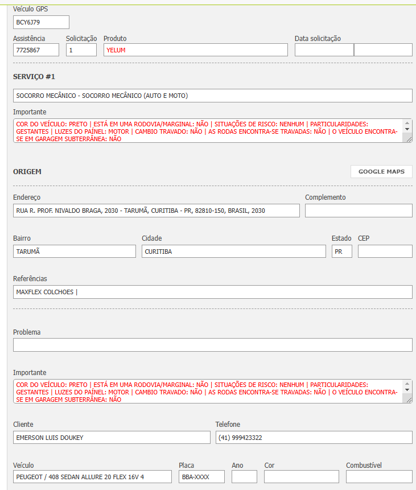Click the Cliente name field

point(112,437)
